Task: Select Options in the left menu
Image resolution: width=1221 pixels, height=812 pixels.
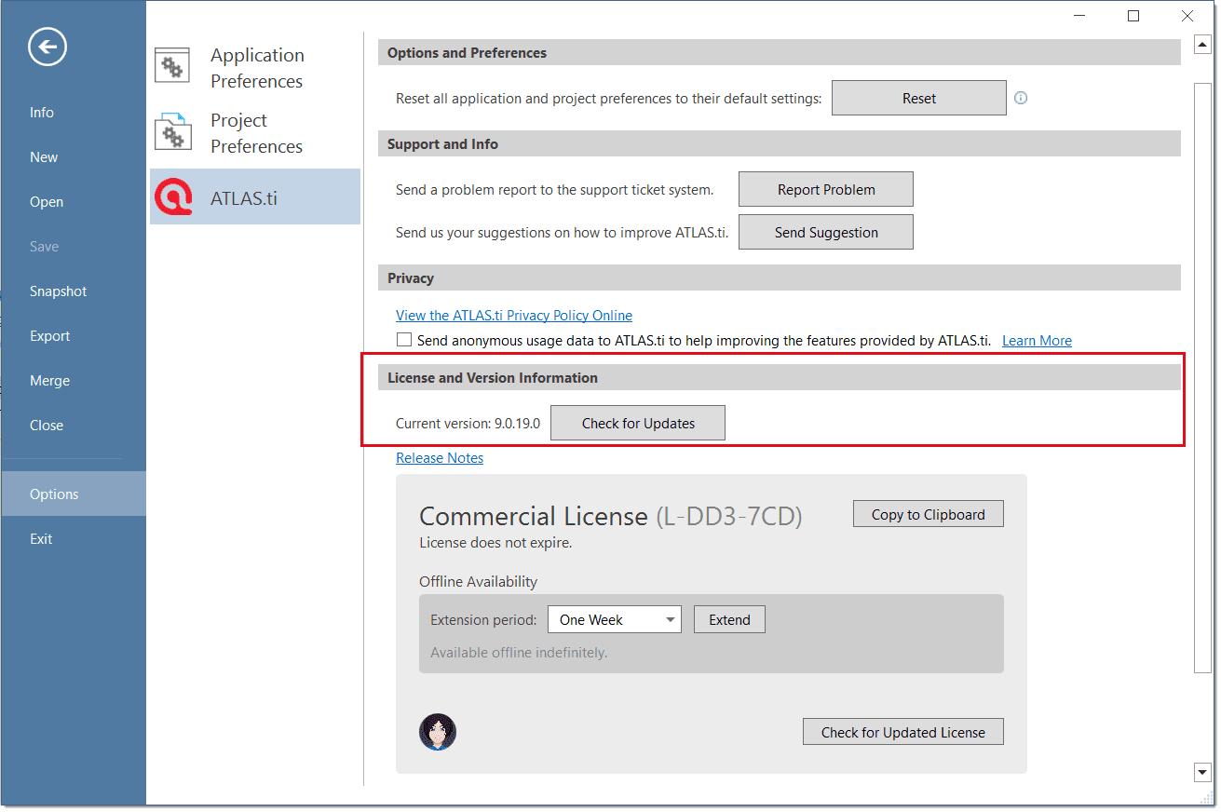Action: point(74,494)
